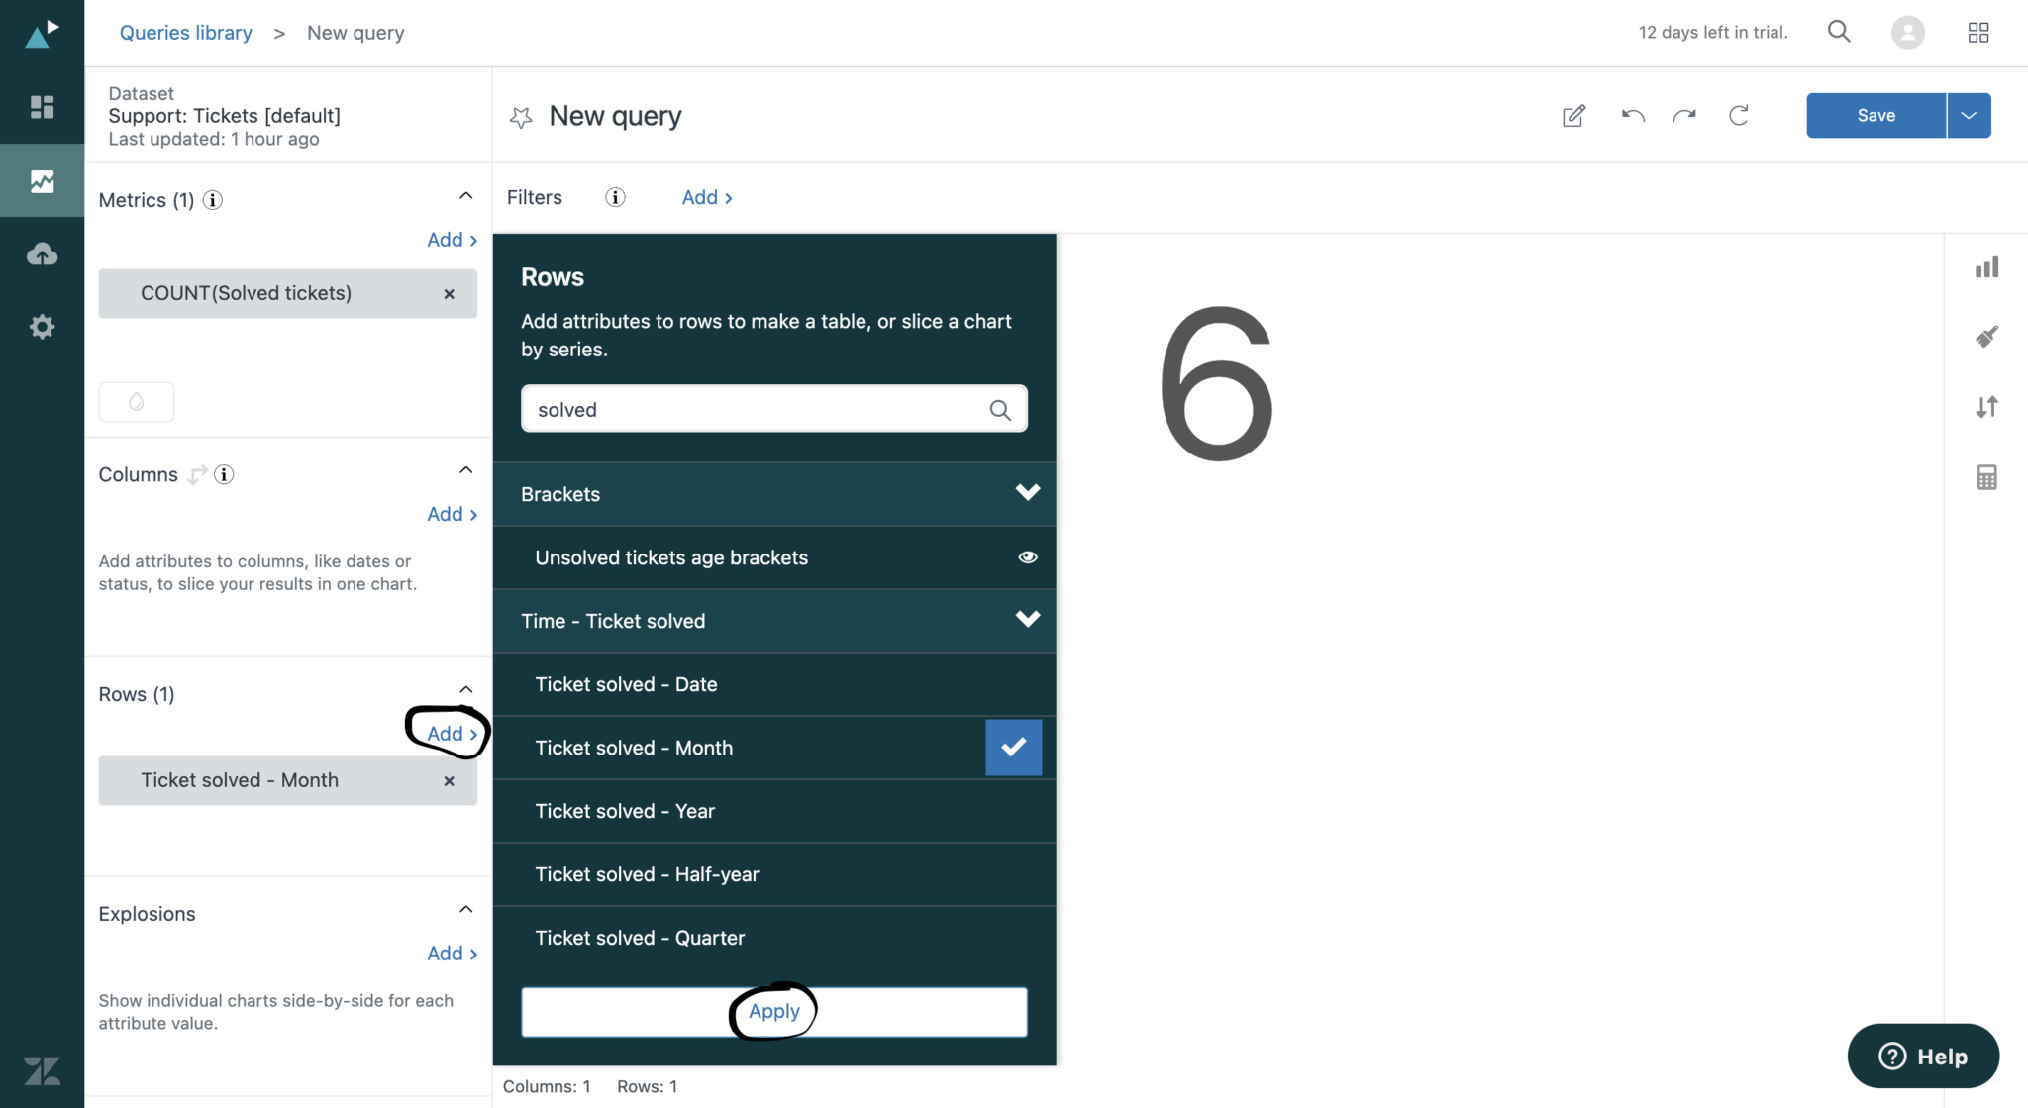Collapse the Metrics panel with its chevron
The image size is (2028, 1108).
click(465, 195)
